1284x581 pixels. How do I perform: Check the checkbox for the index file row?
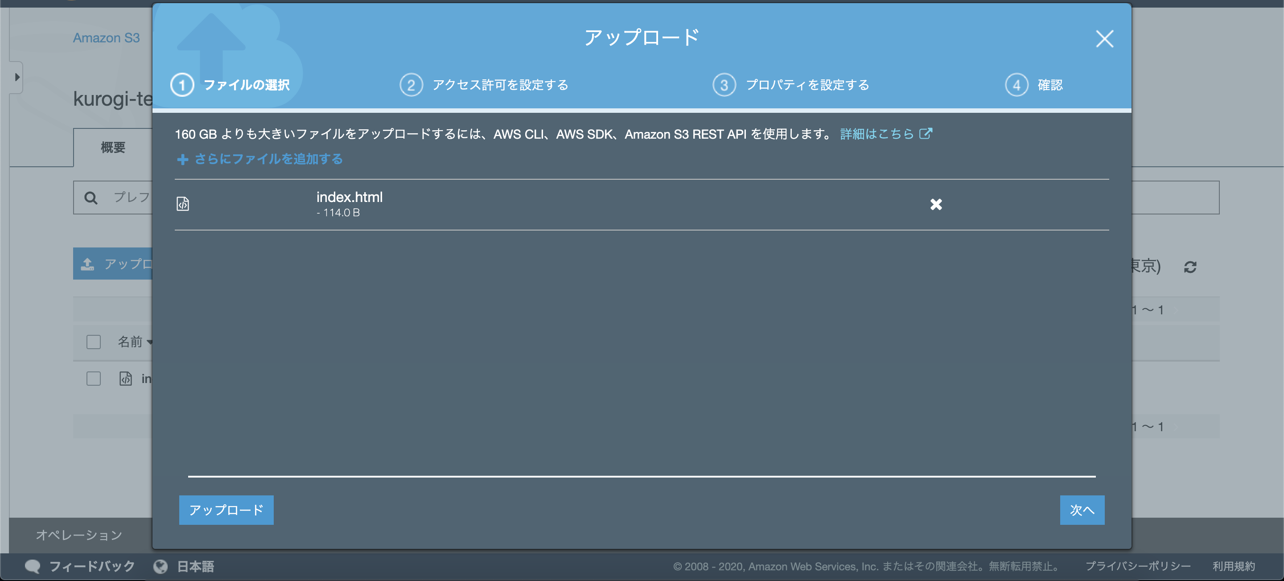pos(93,379)
